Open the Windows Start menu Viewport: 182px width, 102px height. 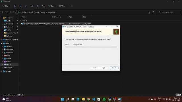62,99
